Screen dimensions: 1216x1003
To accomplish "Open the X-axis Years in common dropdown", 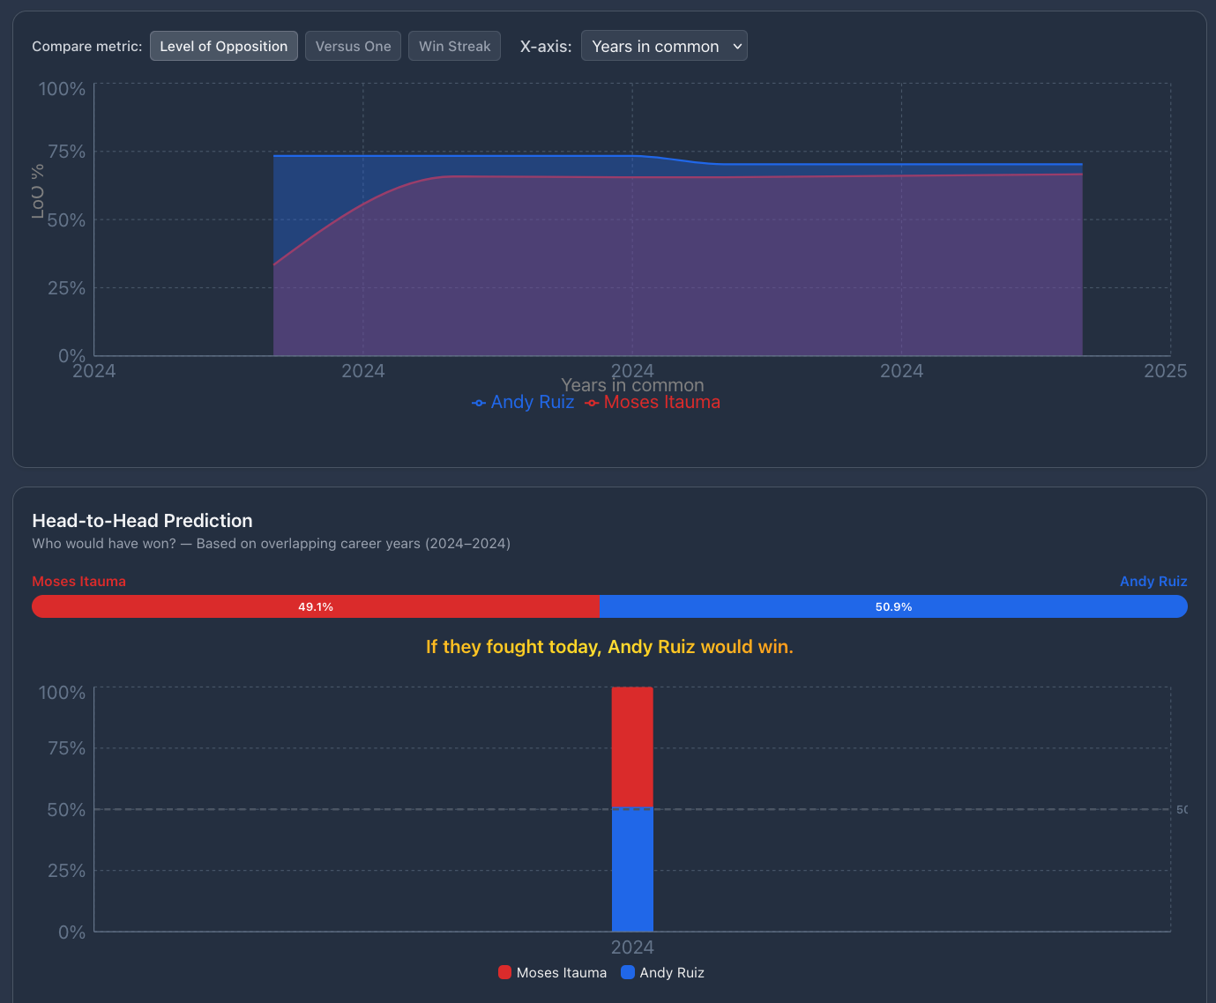I will click(663, 47).
